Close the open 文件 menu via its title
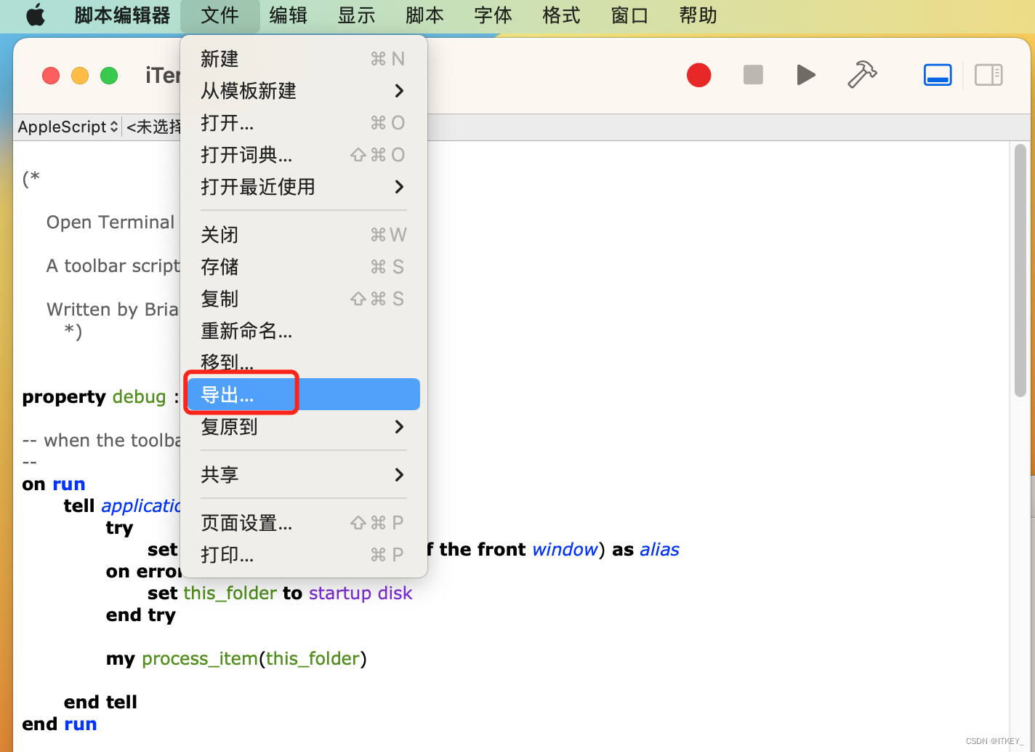1035x752 pixels. click(x=220, y=15)
